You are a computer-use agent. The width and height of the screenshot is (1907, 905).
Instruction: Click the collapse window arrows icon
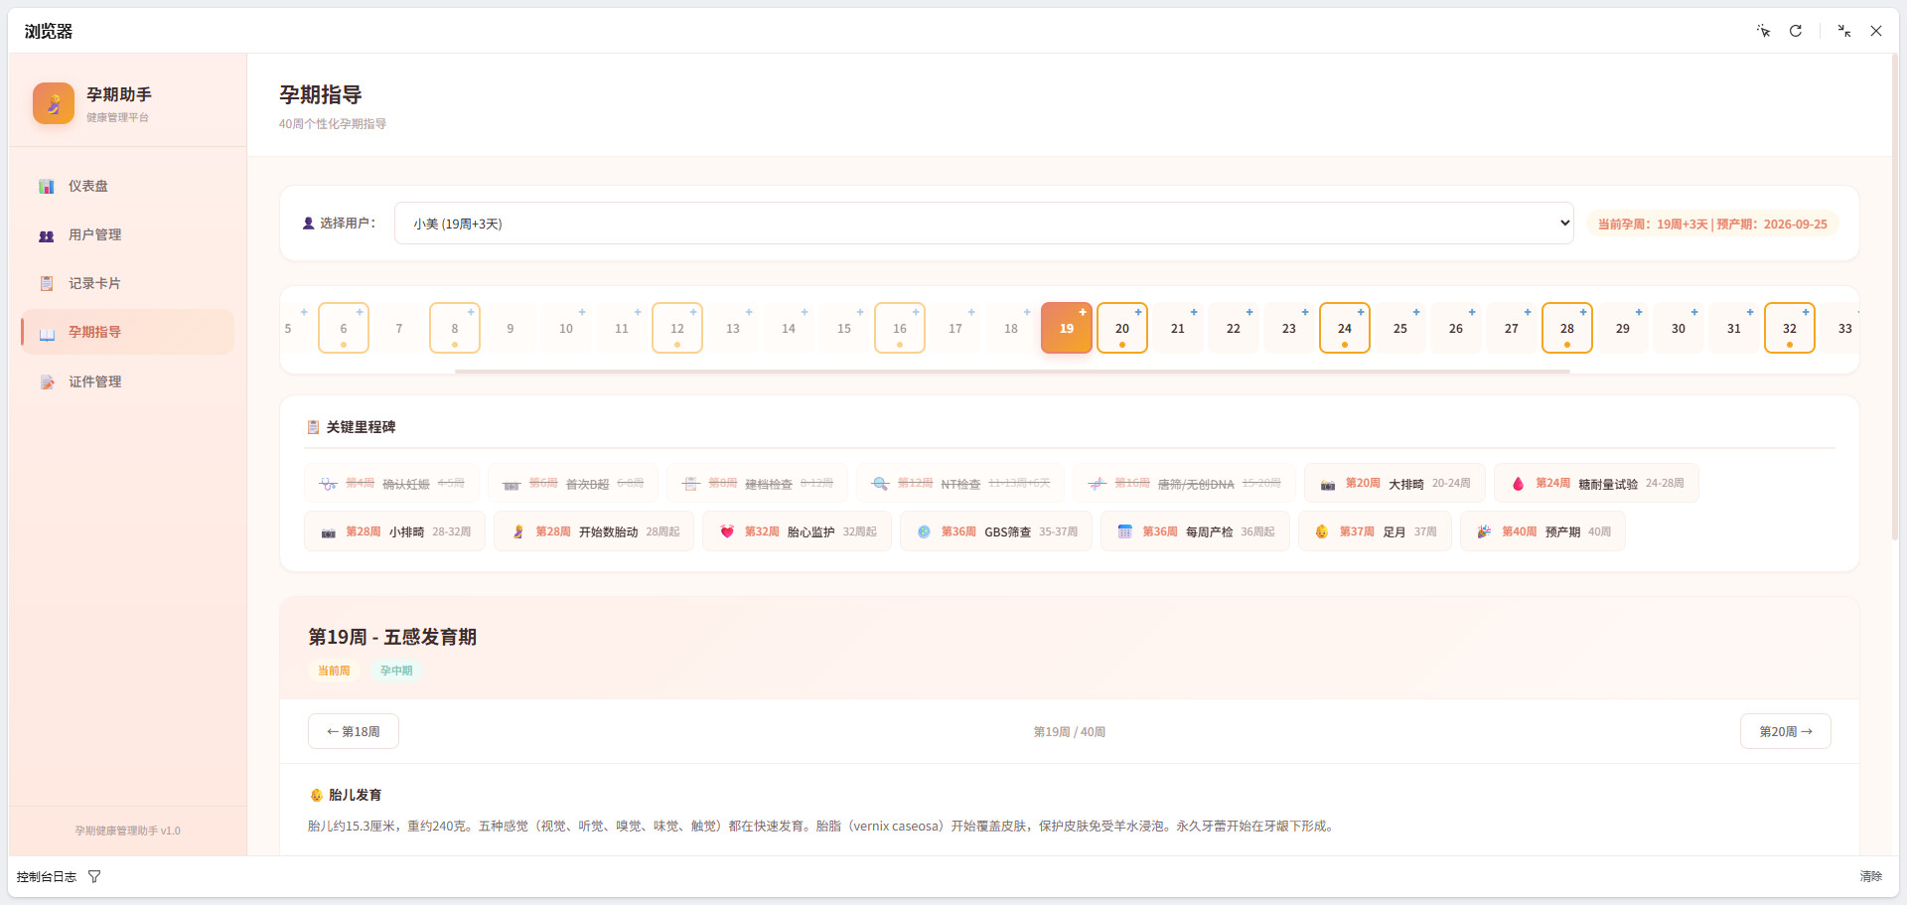1843,31
